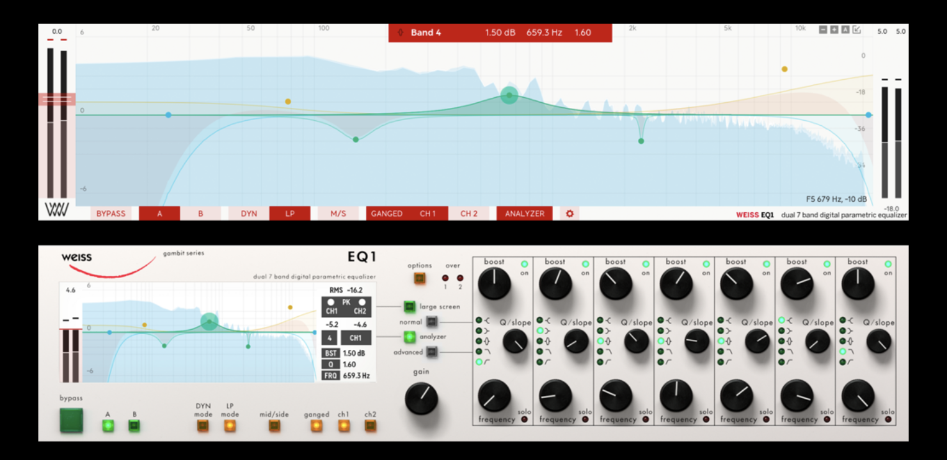Viewport: 947px width, 460px height.
Task: Click CH 2 in top toolbar
Action: (x=469, y=213)
